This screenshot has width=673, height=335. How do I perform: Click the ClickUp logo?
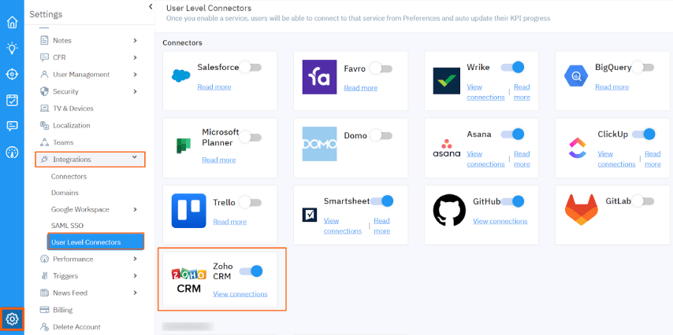[578, 148]
